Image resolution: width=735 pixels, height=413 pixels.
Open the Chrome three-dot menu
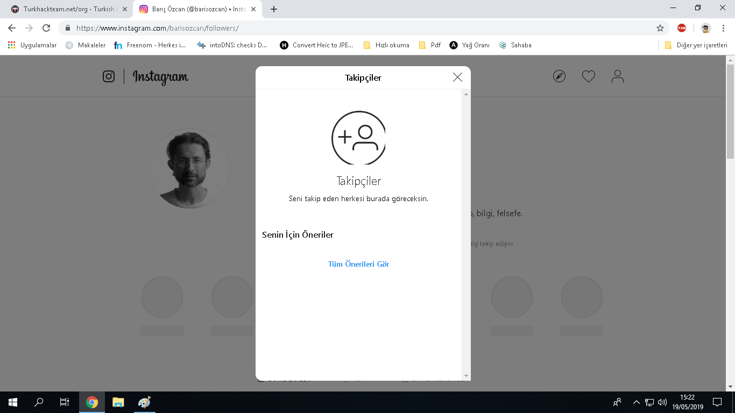point(724,28)
